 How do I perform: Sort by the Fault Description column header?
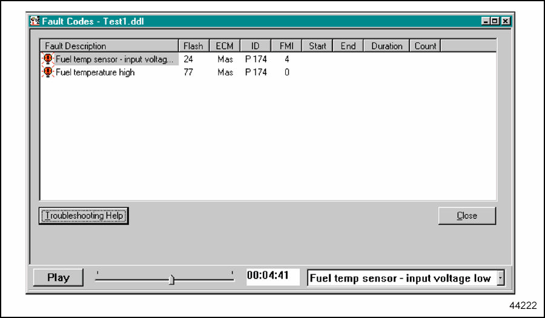(x=109, y=46)
